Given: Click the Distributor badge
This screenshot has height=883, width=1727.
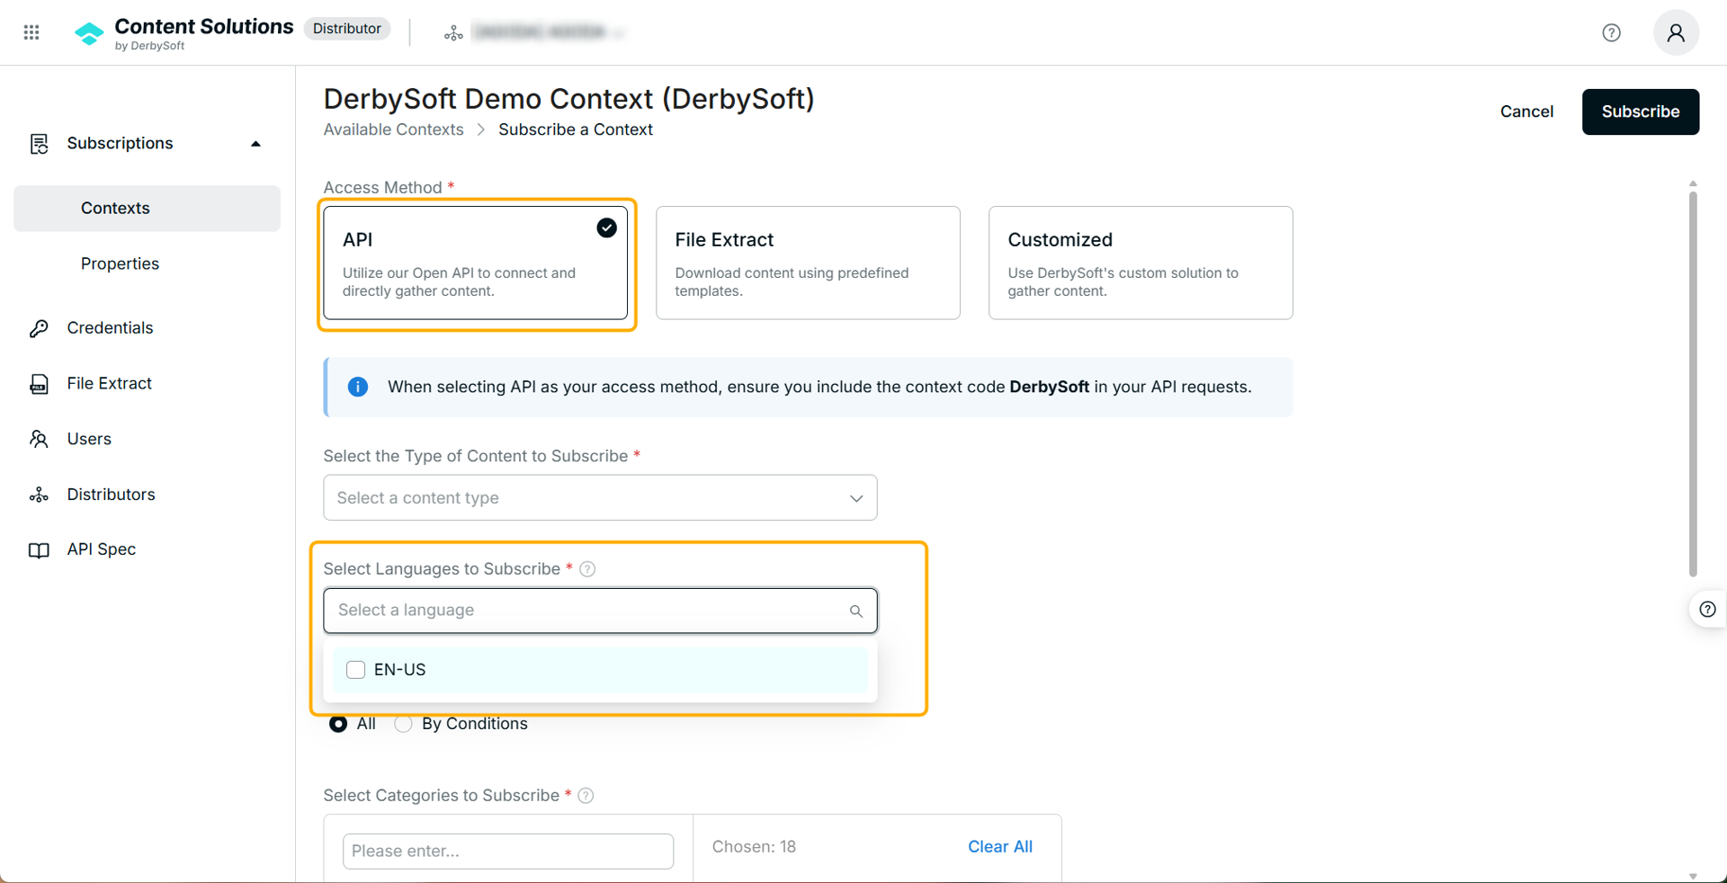Looking at the screenshot, I should 347,29.
